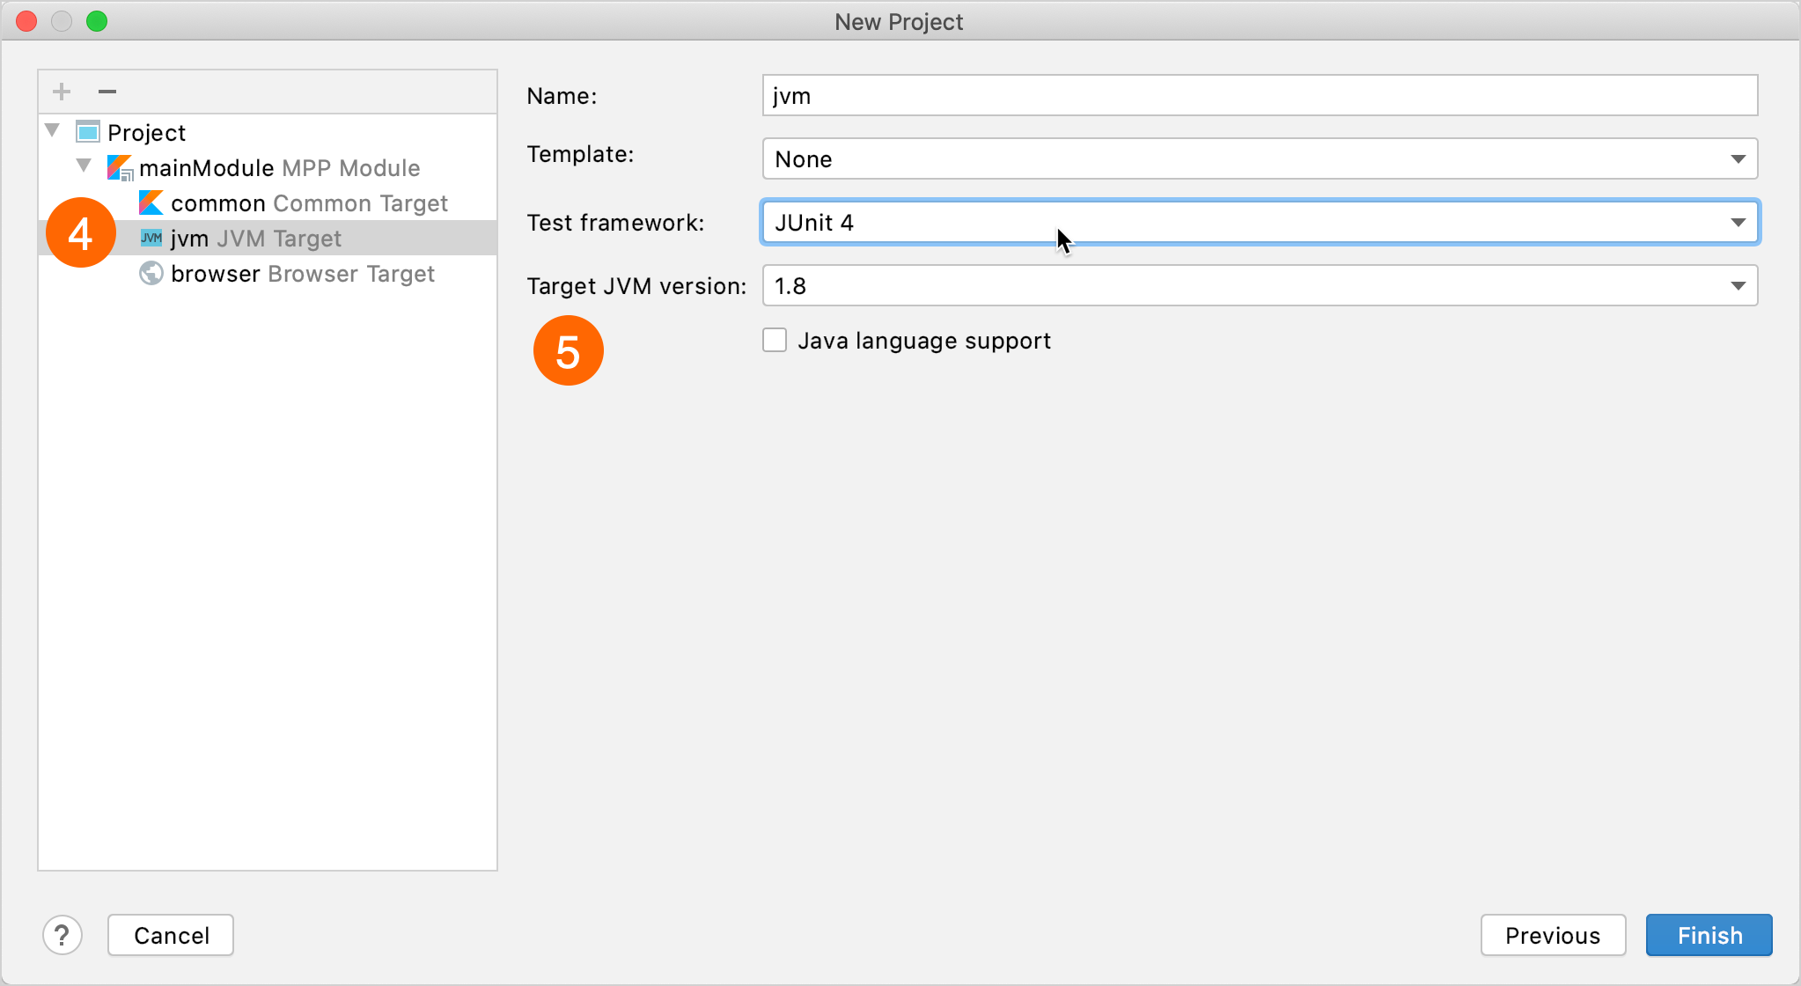Open the Test framework dropdown
The height and width of the screenshot is (986, 1801).
tap(1259, 223)
